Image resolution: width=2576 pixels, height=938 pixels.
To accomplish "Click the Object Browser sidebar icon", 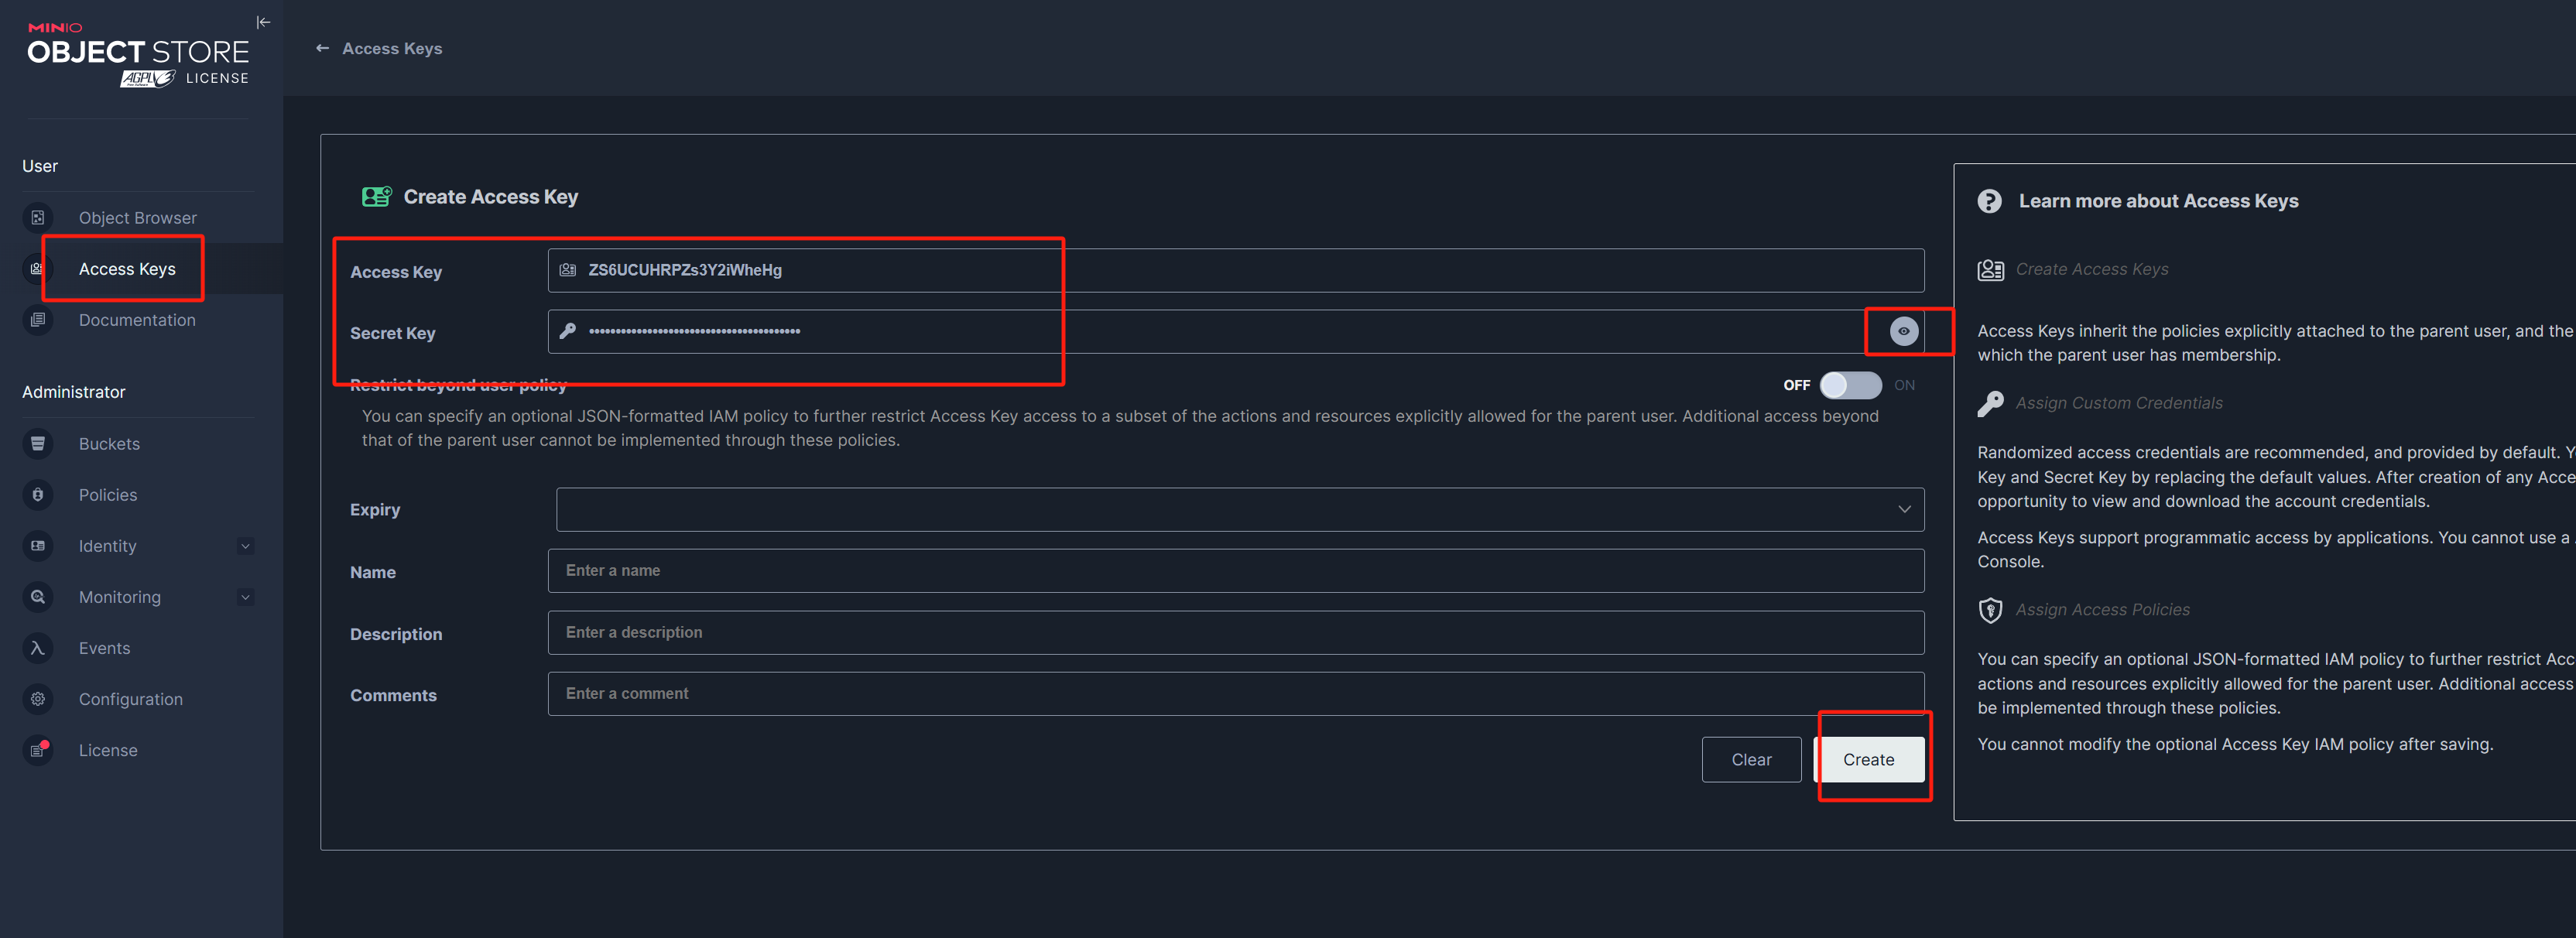I will [x=38, y=217].
